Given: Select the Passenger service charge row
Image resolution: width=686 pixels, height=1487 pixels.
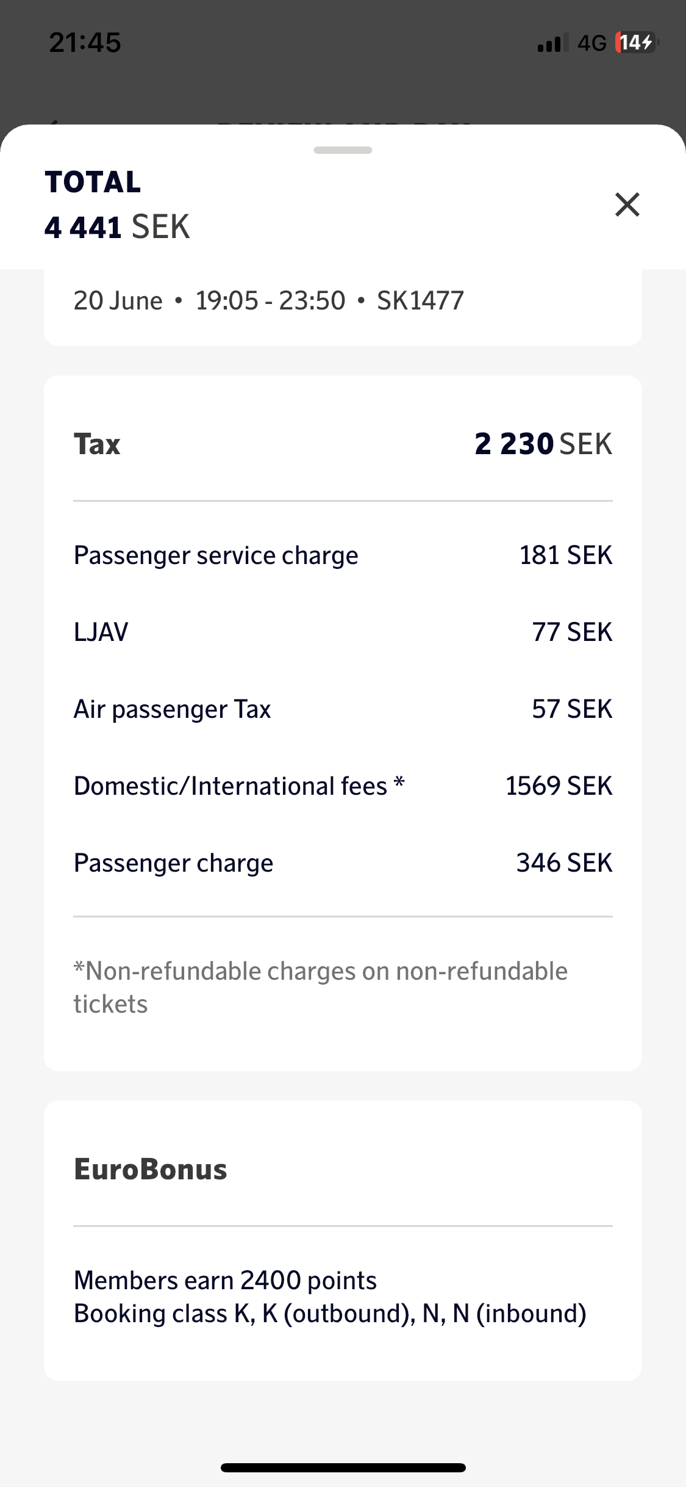Looking at the screenshot, I should click(x=343, y=555).
